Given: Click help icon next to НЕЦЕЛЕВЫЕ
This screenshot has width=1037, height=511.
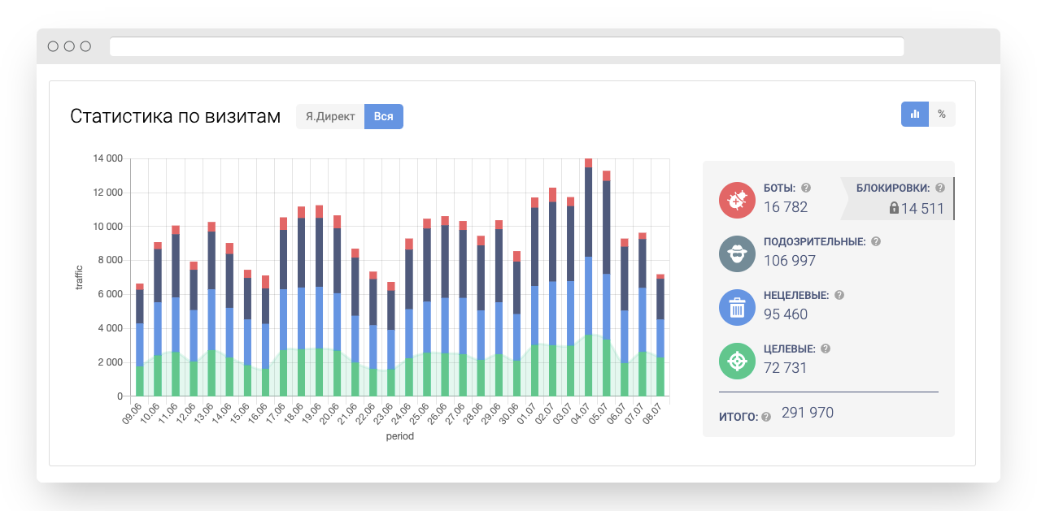Looking at the screenshot, I should [839, 296].
